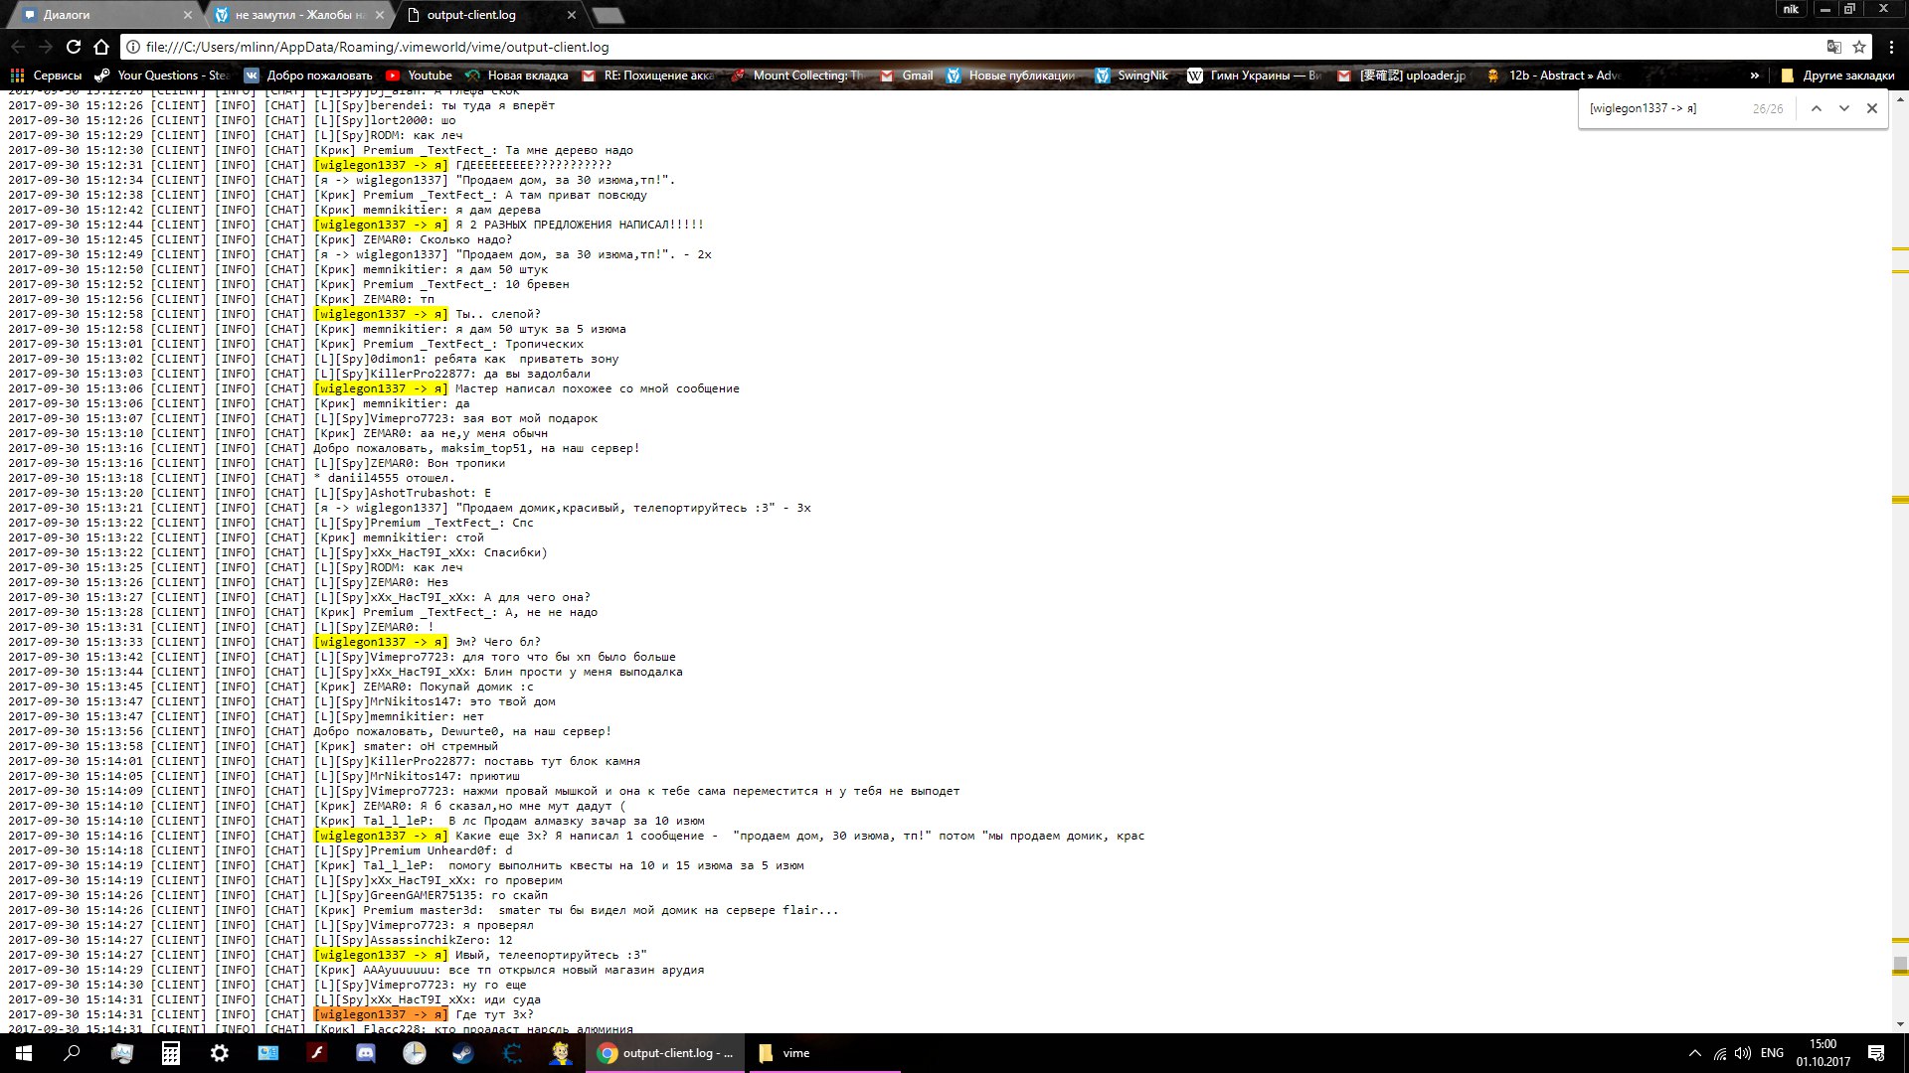This screenshot has width=1909, height=1073.
Task: Close the find-in-page bar
Action: tap(1872, 108)
